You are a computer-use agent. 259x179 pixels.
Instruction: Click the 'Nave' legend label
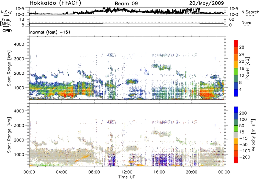click(246, 22)
